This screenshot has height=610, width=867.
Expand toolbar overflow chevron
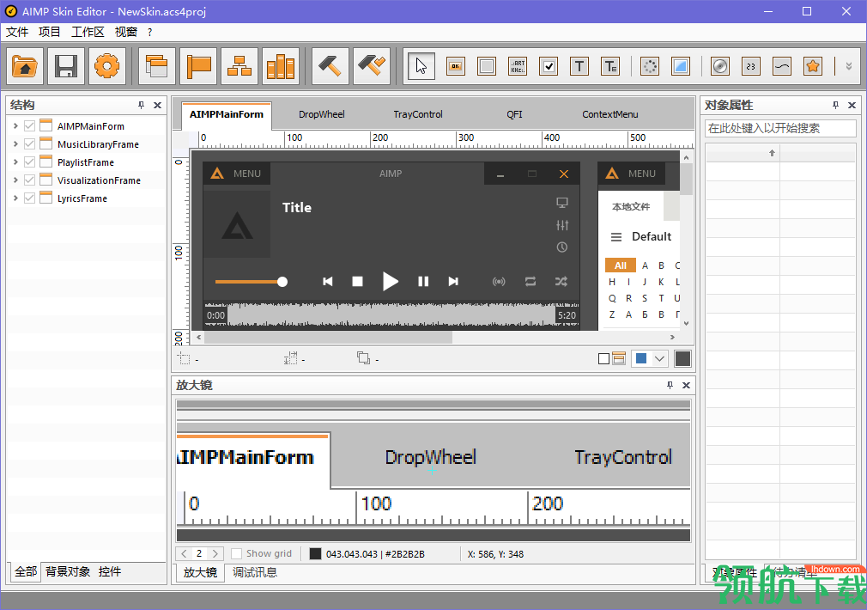tap(849, 67)
